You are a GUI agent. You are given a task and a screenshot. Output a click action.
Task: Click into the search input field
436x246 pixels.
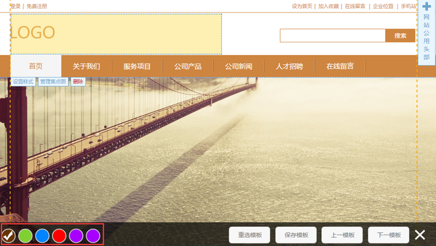coord(332,36)
